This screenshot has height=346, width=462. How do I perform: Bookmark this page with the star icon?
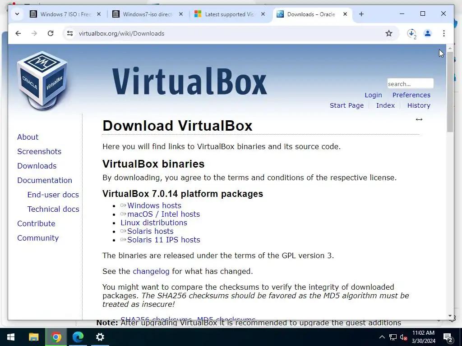[x=389, y=33]
